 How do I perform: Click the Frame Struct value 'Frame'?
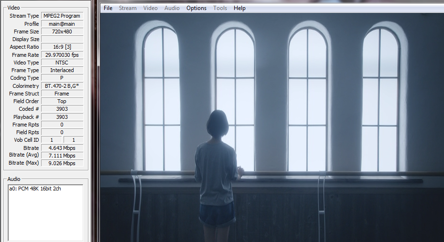[62, 93]
